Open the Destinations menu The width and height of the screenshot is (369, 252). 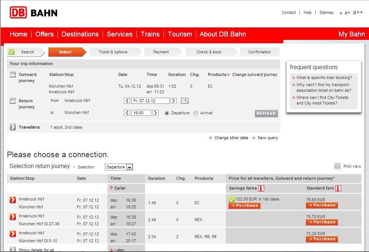[80, 34]
